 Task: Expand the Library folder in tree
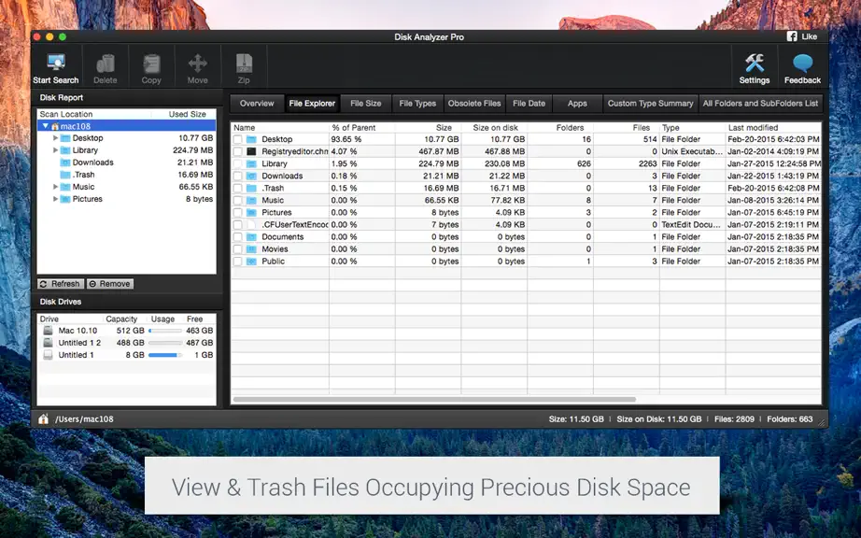(55, 150)
